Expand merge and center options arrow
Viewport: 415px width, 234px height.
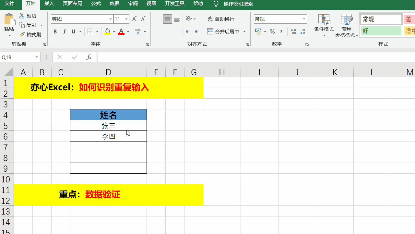coord(244,31)
